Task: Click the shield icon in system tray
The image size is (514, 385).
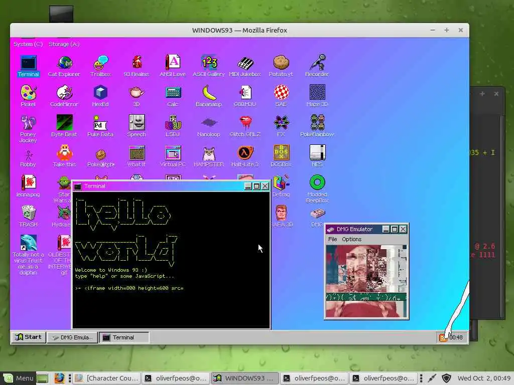Action: click(446, 378)
